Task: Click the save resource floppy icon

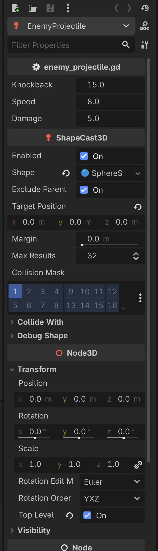Action: point(50,8)
